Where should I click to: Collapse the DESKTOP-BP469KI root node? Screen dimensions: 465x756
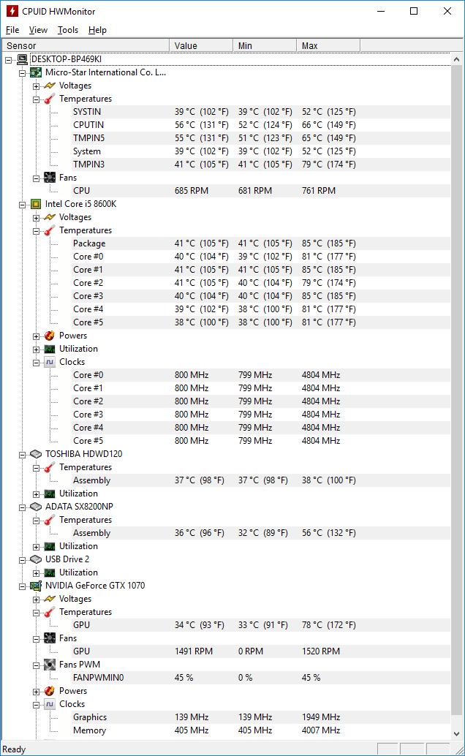8,60
